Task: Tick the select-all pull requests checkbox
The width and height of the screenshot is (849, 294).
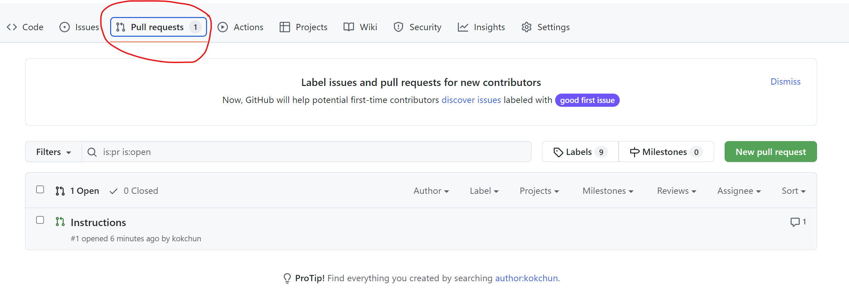Action: pos(40,190)
